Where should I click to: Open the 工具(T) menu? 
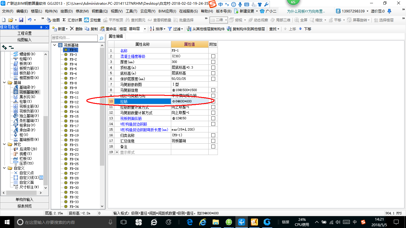pos(131,11)
